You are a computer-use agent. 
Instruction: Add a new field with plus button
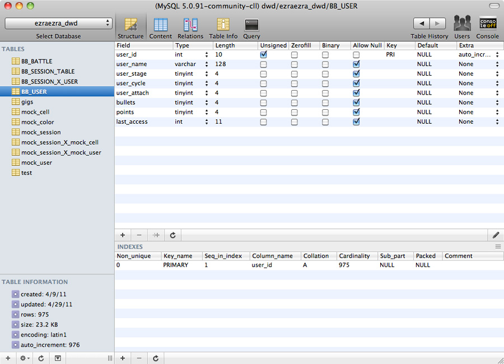123,235
